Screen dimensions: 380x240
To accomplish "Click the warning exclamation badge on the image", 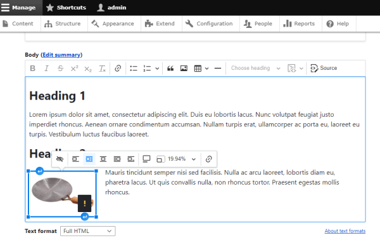I will pyautogui.click(x=85, y=203).
